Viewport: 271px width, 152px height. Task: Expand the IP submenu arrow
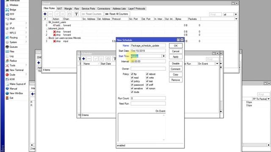(x=26, y=24)
